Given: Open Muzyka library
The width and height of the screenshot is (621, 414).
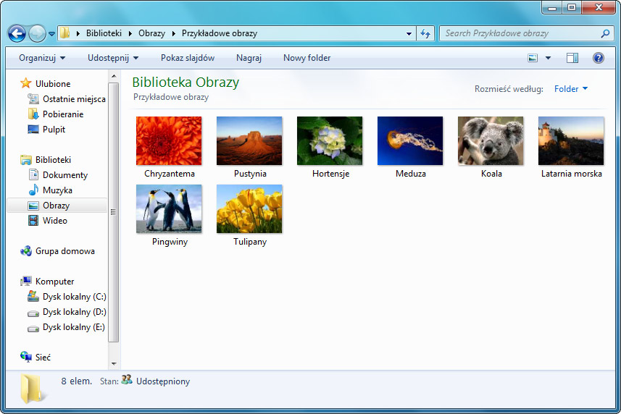Looking at the screenshot, I should point(57,190).
